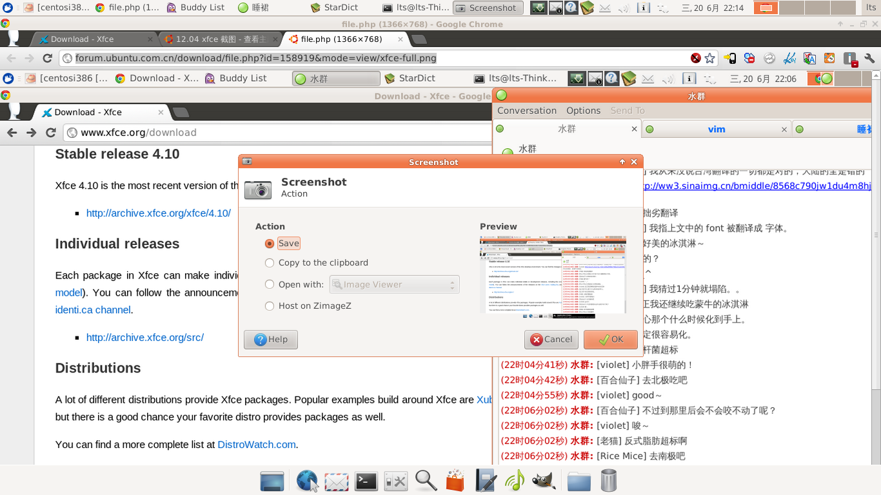Open the magnifying glass application finder

(x=426, y=481)
